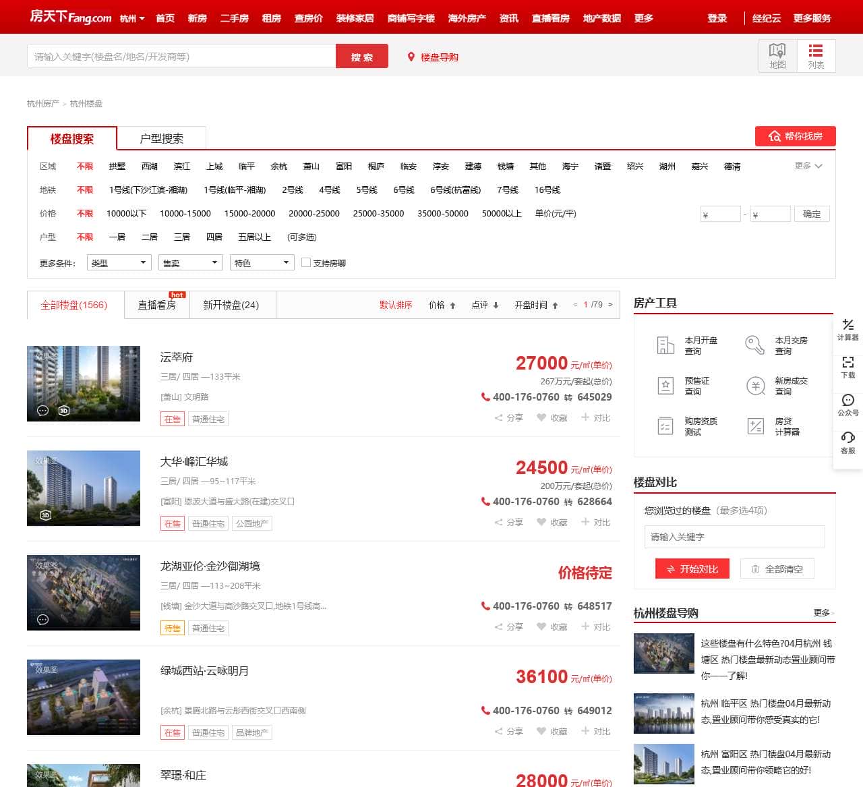Start the 购房资质测试 checklist icon
This screenshot has width=863, height=787.
coord(665,426)
